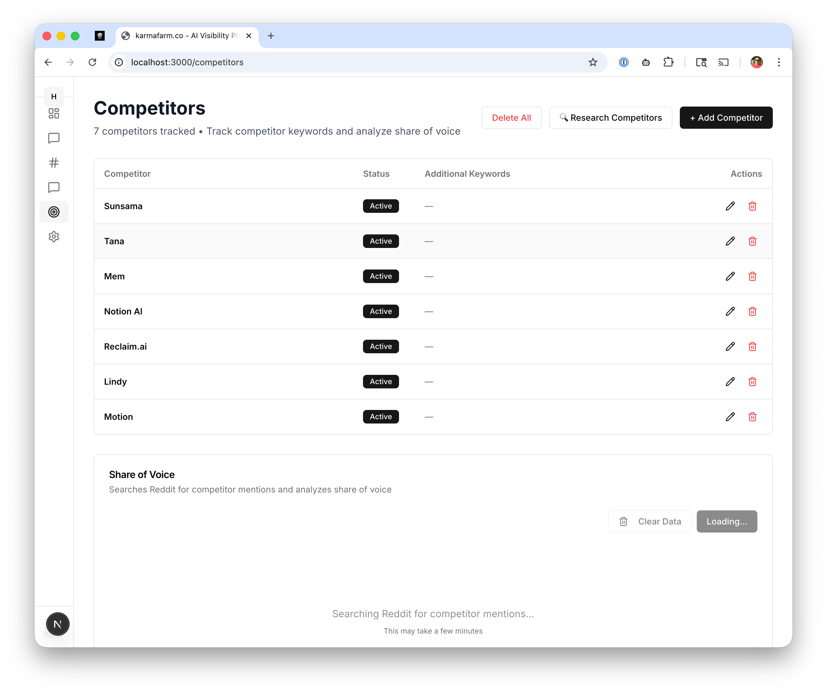The image size is (827, 693).
Task: Click Clear Data in Share of Voice
Action: tap(650, 521)
